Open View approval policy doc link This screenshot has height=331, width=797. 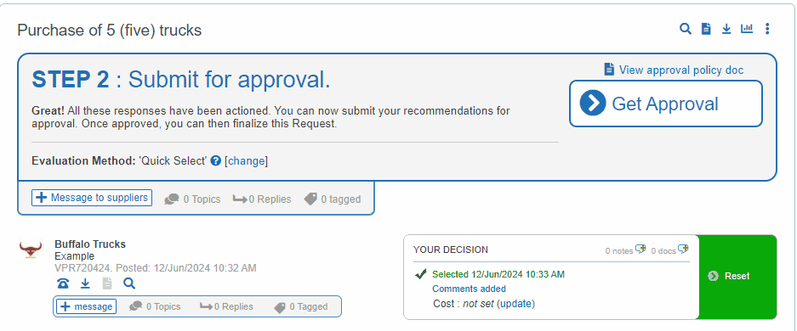pos(674,70)
